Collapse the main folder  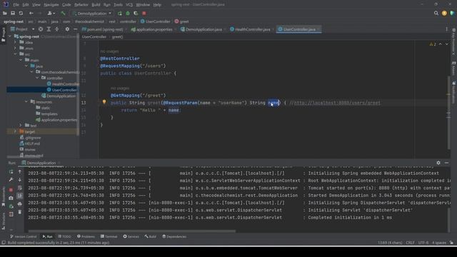coord(21,60)
